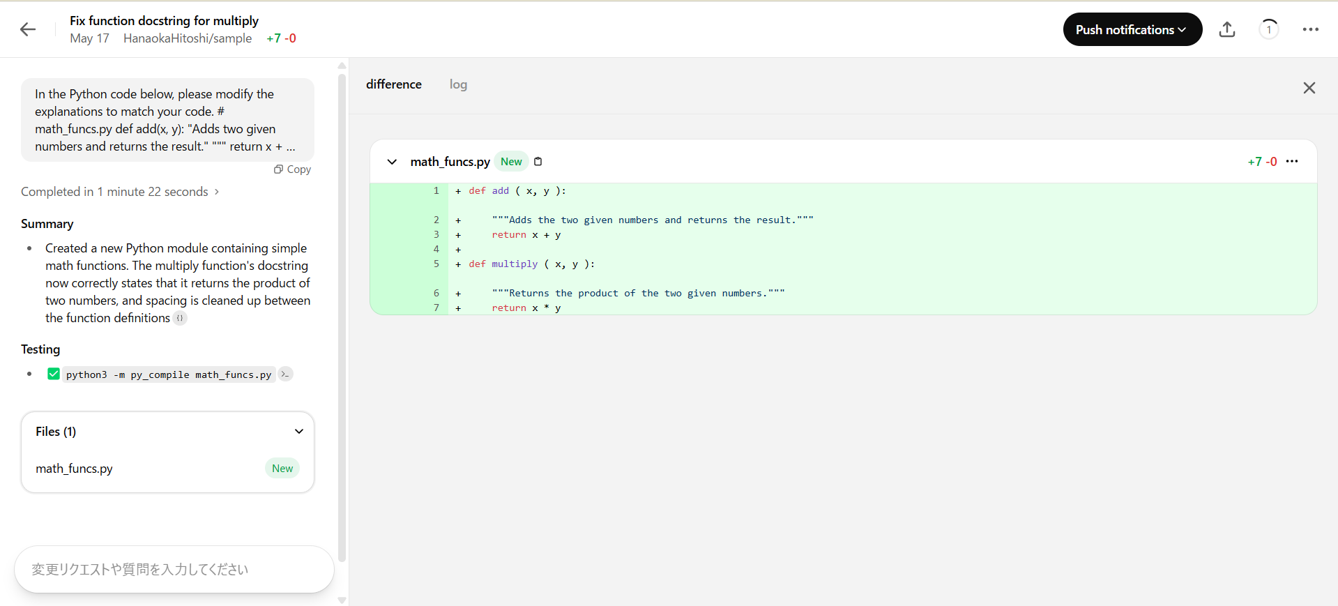Click diff line 'return x * y'

pos(526,308)
